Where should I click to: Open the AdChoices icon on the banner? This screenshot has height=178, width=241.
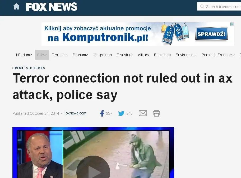pyautogui.click(x=232, y=24)
